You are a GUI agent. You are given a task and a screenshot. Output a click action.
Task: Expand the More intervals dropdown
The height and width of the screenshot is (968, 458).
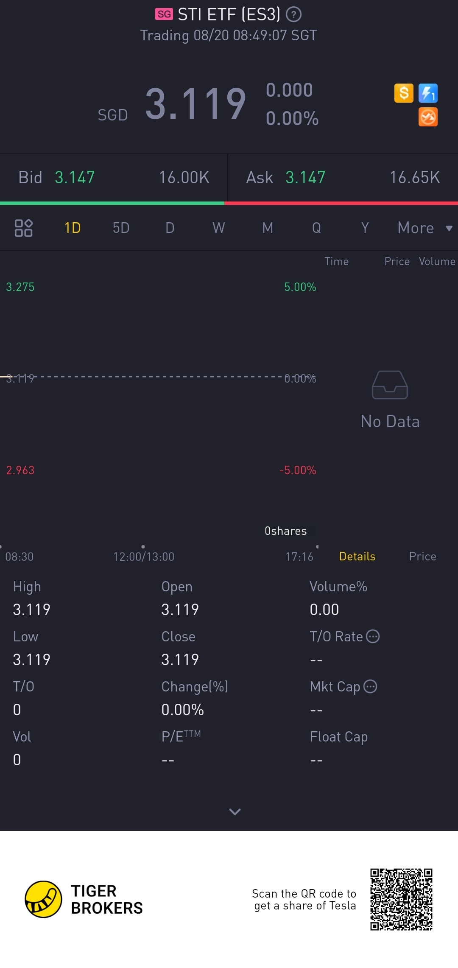[x=425, y=228]
